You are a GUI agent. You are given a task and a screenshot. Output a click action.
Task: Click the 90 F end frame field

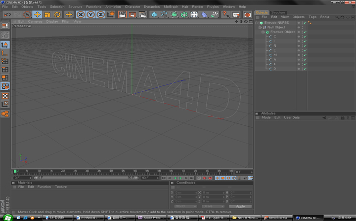pyautogui.click(x=150, y=178)
